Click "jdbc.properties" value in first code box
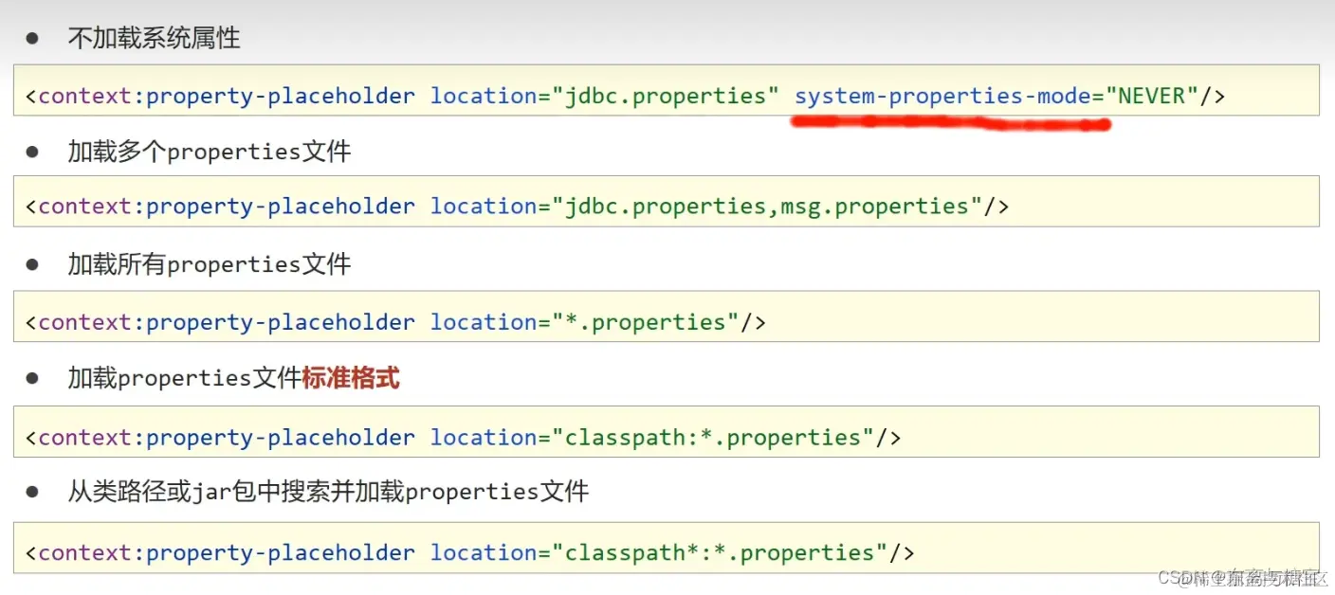The image size is (1335, 595). point(666,96)
